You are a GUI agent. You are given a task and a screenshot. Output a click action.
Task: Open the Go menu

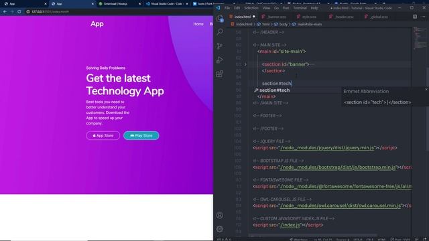276,8
